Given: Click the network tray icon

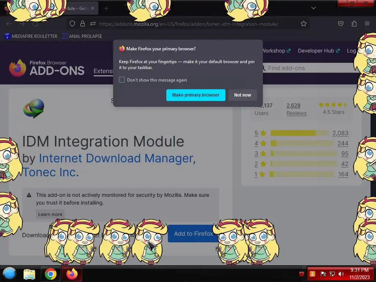Looking at the screenshot, I should (x=332, y=274).
